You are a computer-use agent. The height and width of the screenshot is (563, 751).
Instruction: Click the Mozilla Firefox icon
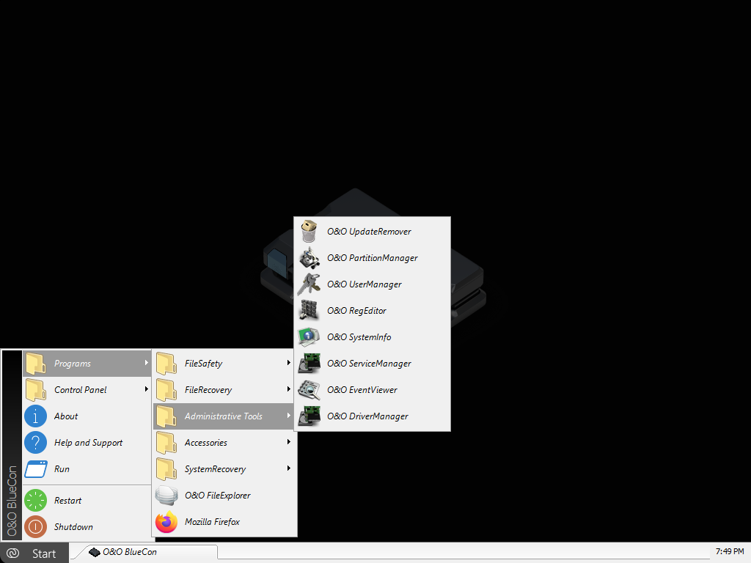(x=166, y=522)
